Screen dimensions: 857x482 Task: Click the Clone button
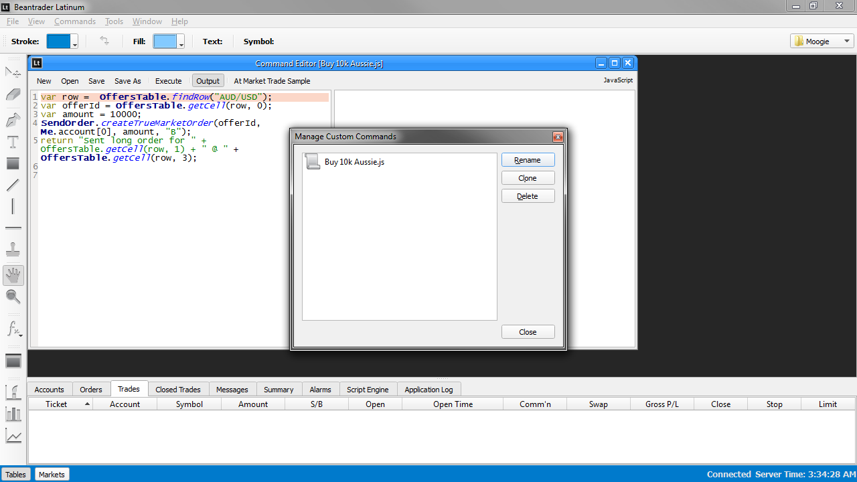528,178
